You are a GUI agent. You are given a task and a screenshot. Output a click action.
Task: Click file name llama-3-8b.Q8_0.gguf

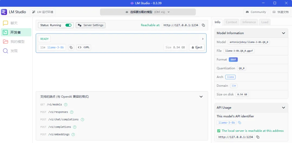239,51
